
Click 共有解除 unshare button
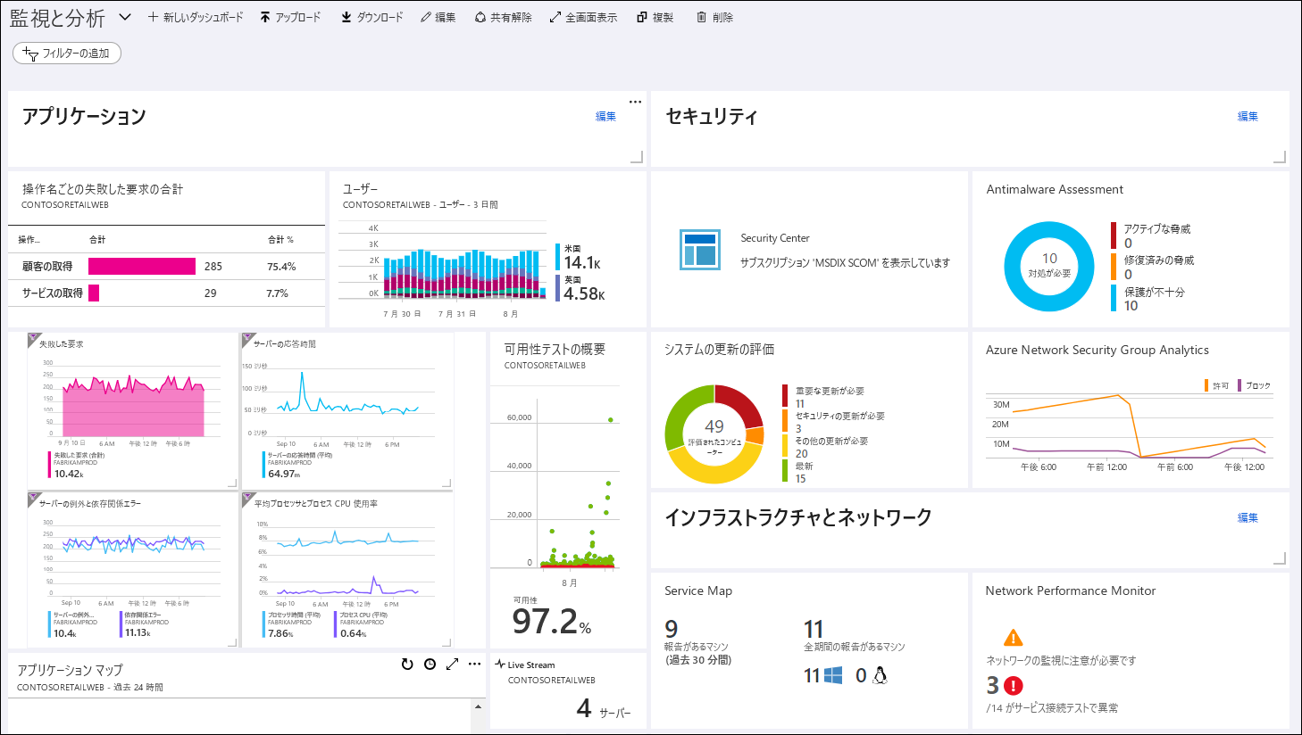point(504,17)
